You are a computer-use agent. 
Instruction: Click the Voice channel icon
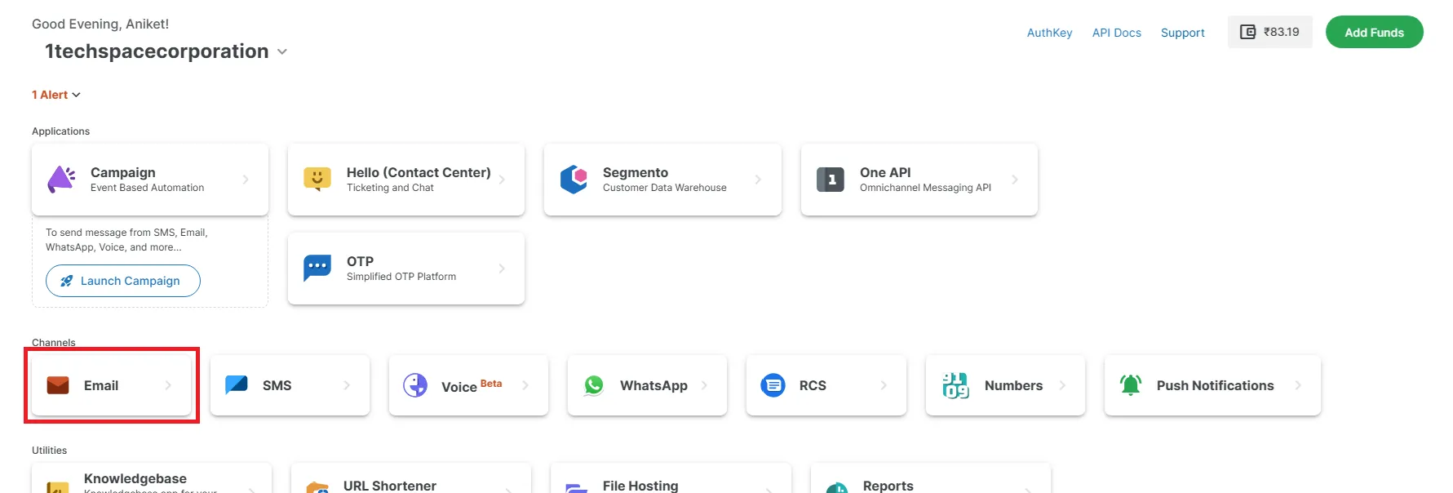[x=415, y=385]
